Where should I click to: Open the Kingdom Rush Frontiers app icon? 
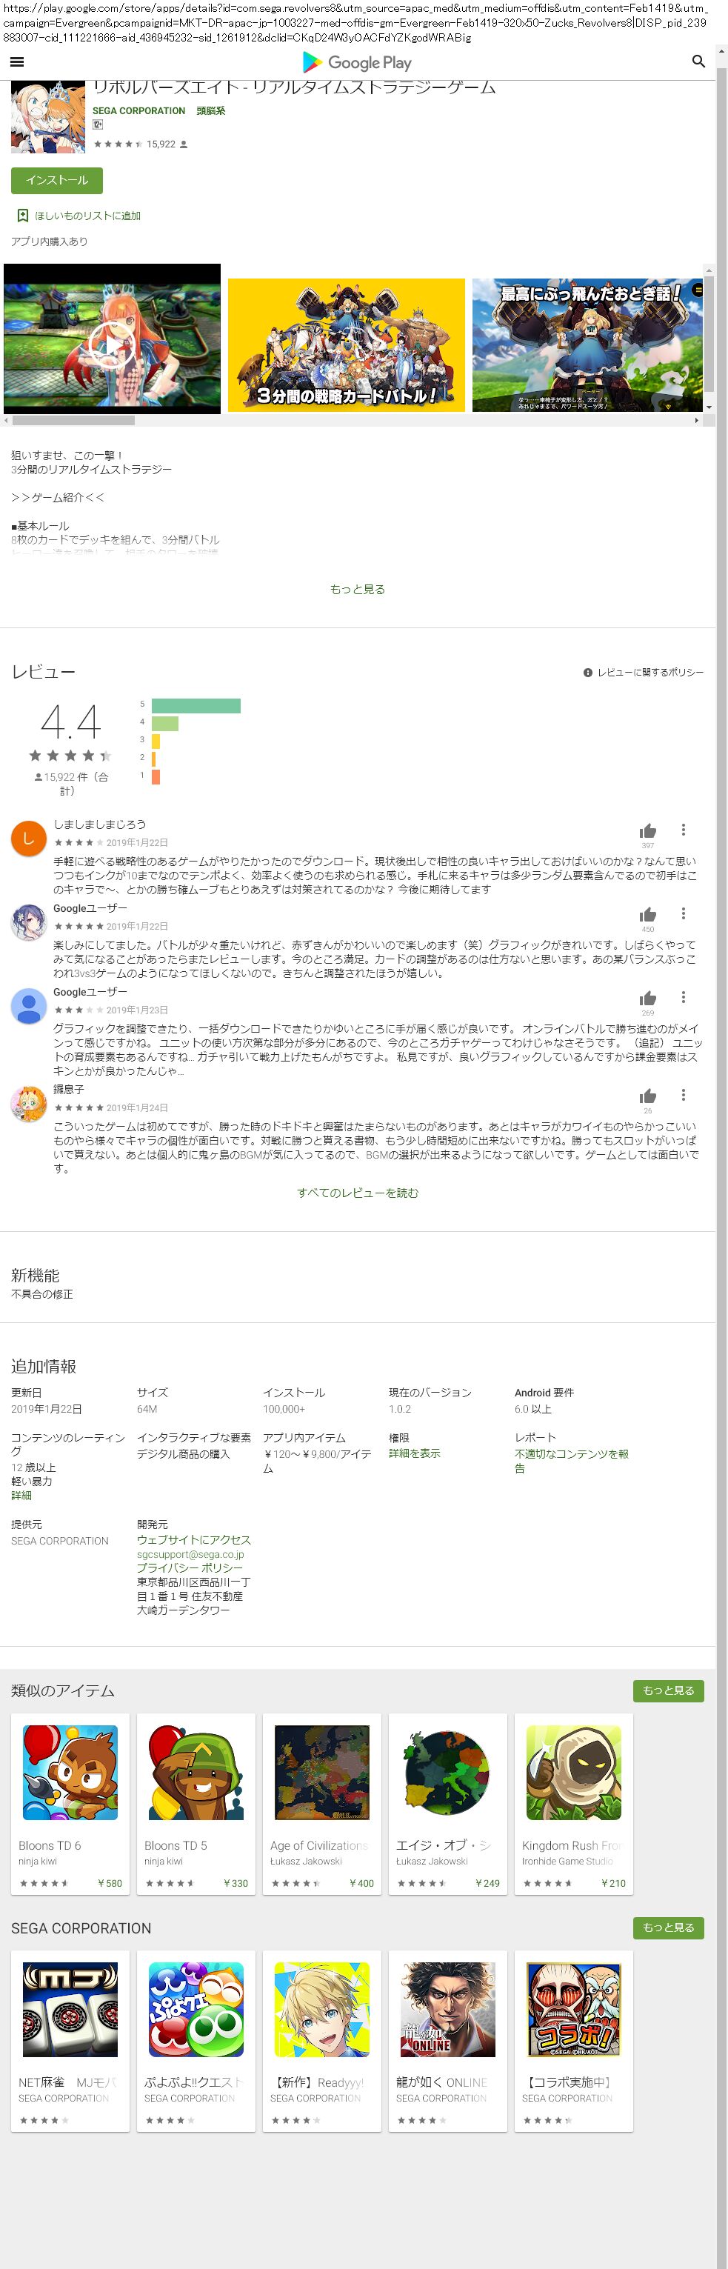click(x=573, y=1772)
